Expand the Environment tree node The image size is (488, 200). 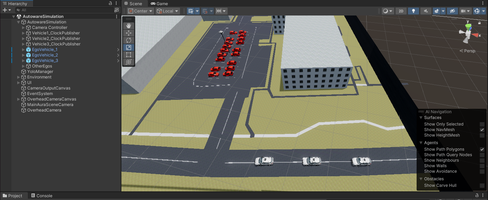[x=19, y=77]
